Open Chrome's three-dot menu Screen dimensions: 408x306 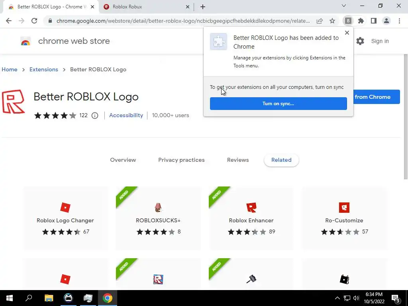(399, 21)
